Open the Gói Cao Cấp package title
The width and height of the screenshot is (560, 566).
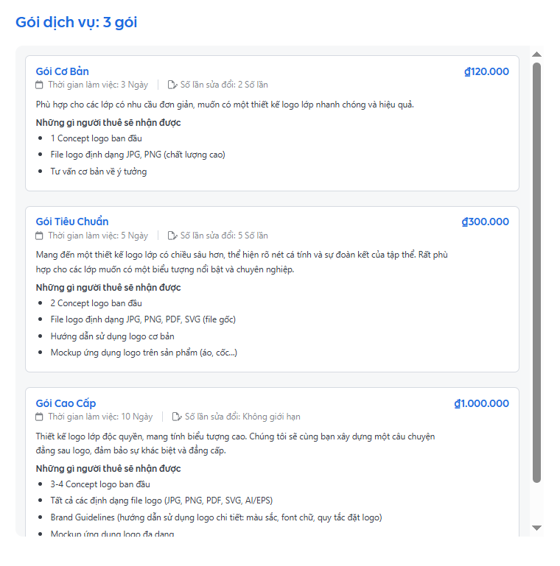66,403
